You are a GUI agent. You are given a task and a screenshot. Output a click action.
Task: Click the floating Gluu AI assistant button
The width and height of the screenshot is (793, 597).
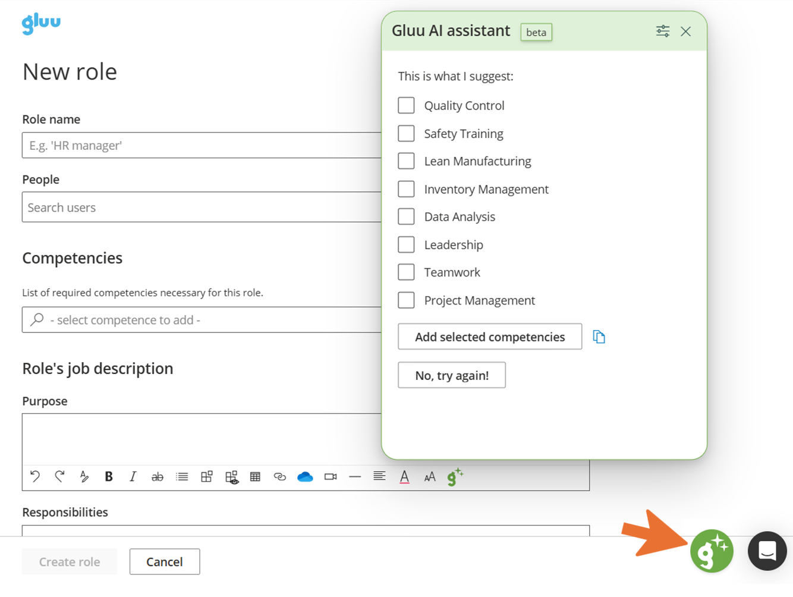point(712,551)
